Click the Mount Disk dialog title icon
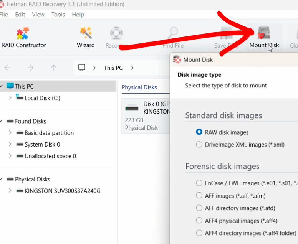Image resolution: width=298 pixels, height=244 pixels. click(x=177, y=59)
